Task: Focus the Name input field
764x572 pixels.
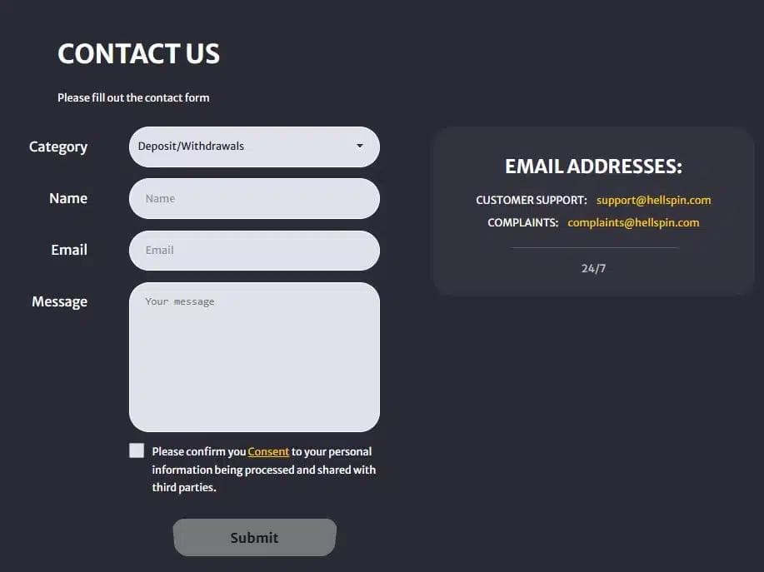Action: [x=254, y=199]
